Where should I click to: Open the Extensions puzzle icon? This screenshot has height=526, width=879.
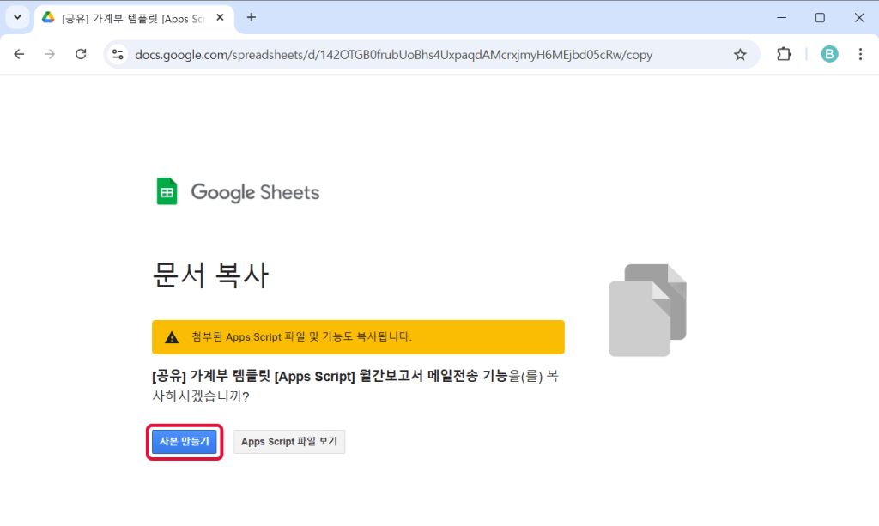[x=783, y=54]
